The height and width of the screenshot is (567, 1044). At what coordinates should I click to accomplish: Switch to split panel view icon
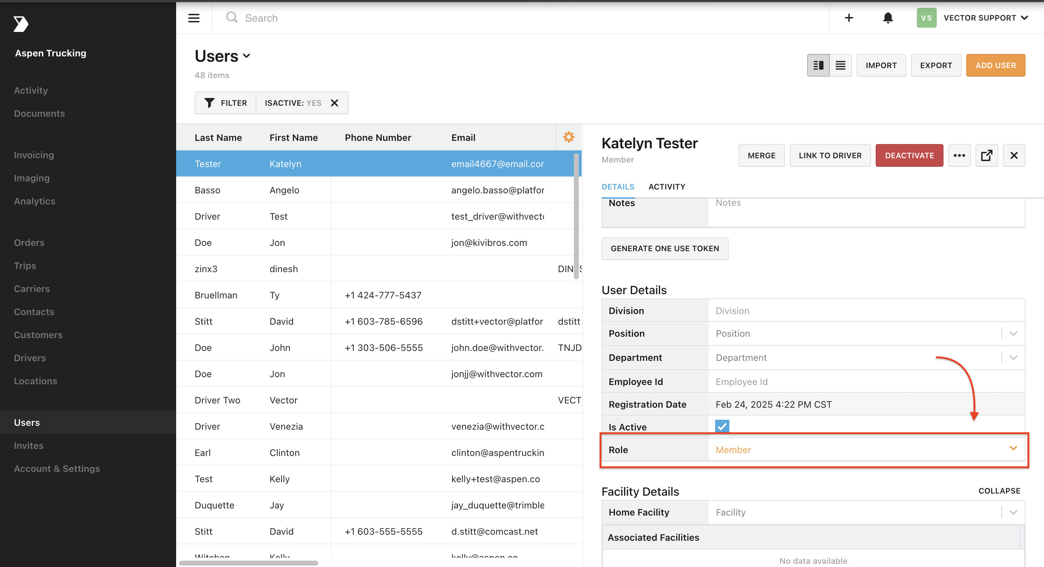(818, 65)
